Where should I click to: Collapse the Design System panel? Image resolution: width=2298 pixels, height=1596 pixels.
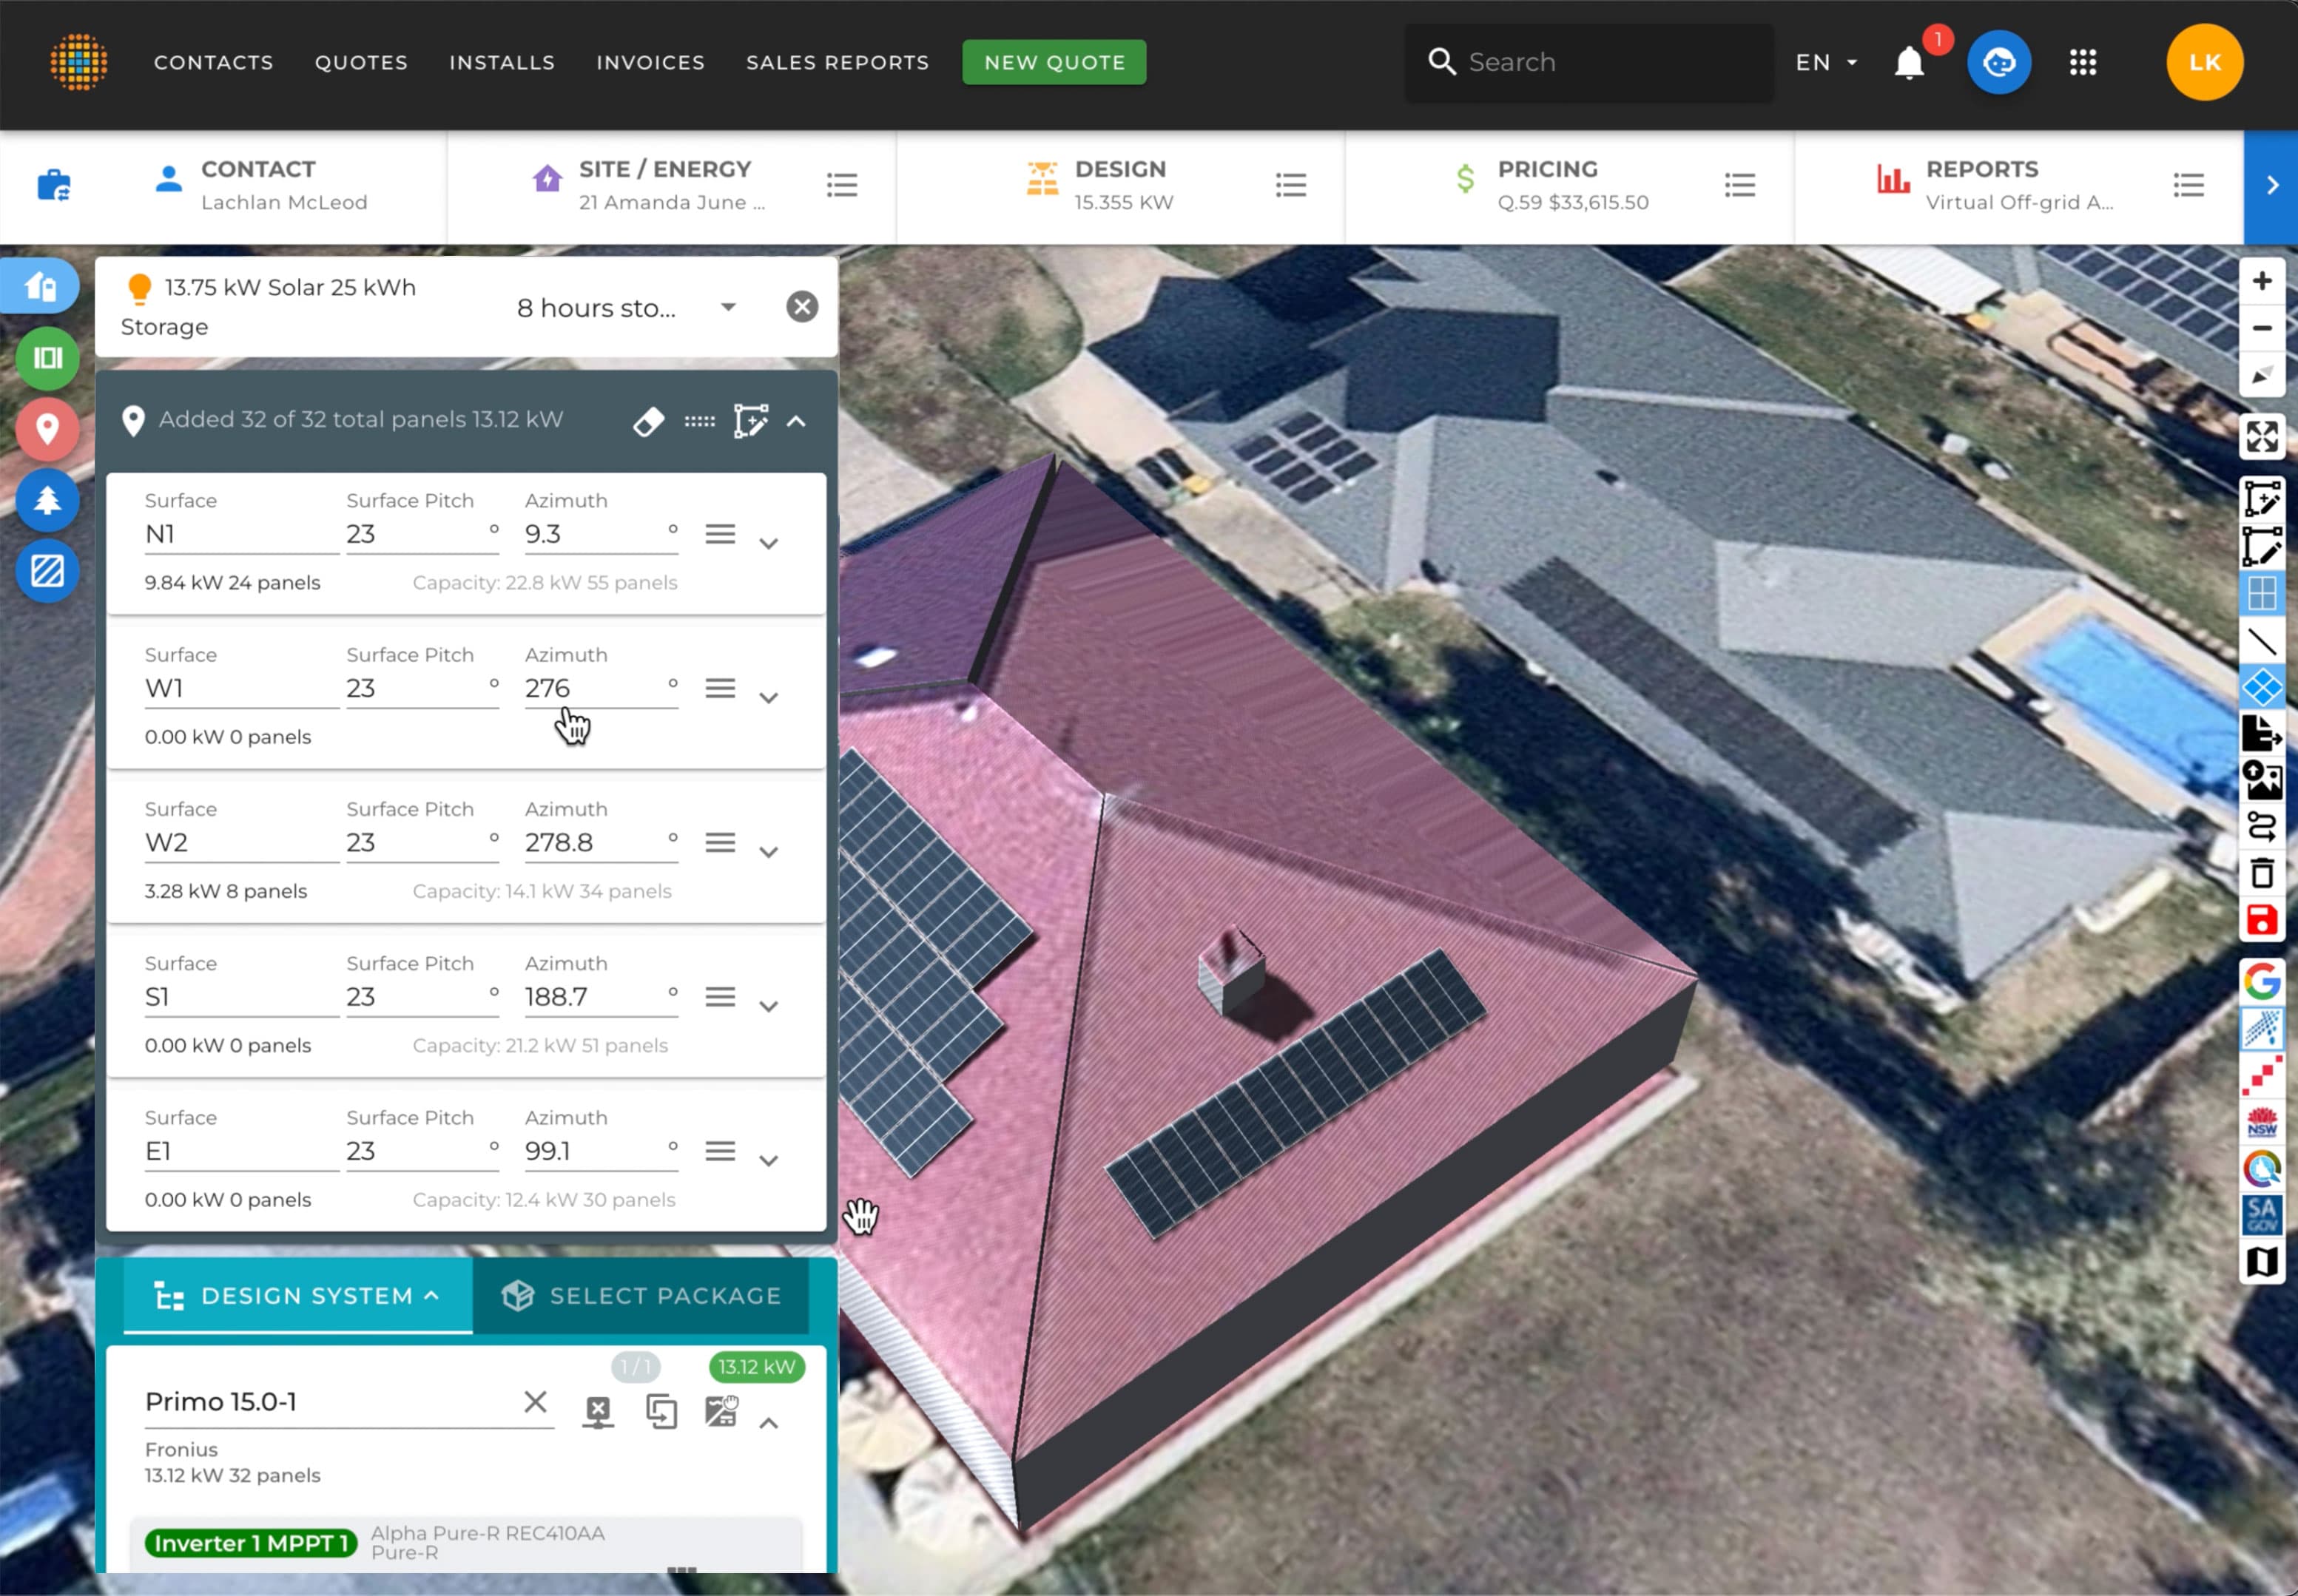(432, 1294)
